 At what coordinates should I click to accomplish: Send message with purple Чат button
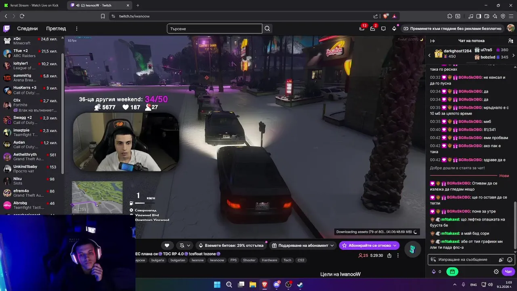(x=509, y=272)
